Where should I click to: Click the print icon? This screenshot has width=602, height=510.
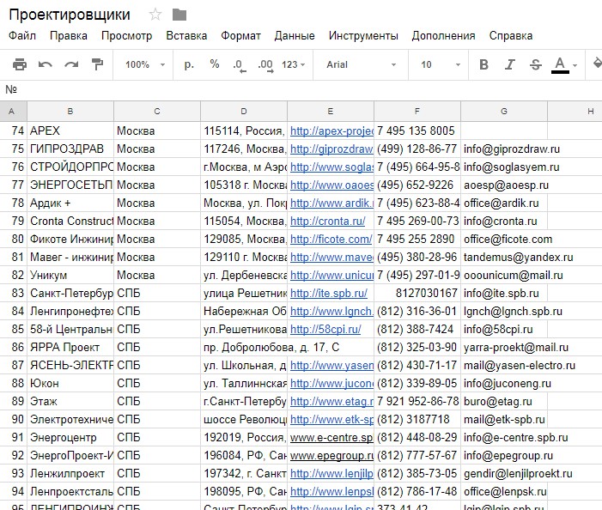pyautogui.click(x=20, y=64)
